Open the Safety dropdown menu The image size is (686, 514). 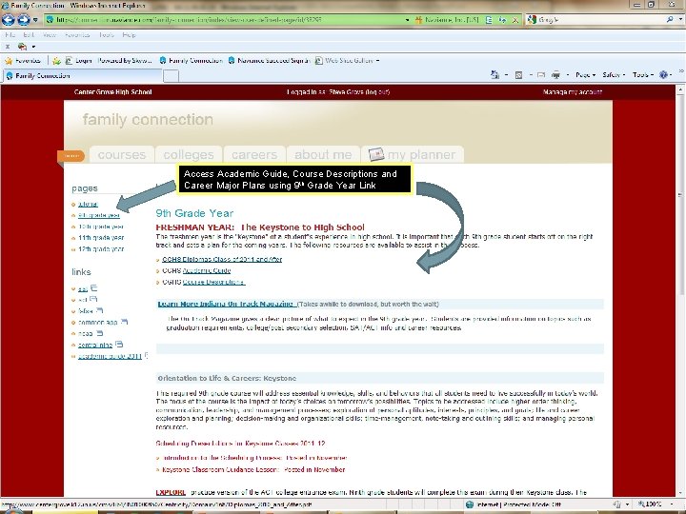point(614,75)
